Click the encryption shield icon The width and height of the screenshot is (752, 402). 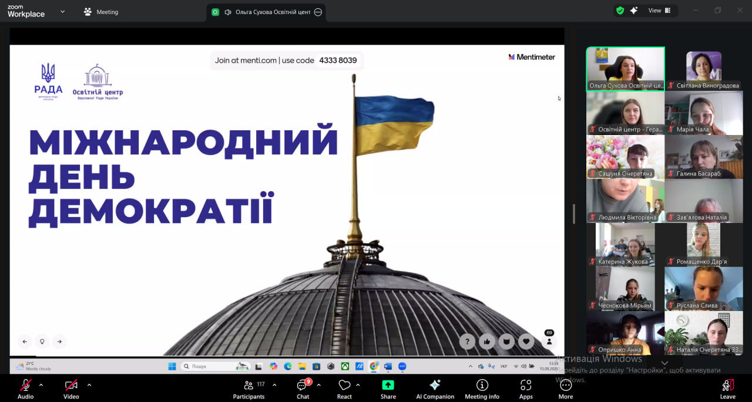(620, 11)
